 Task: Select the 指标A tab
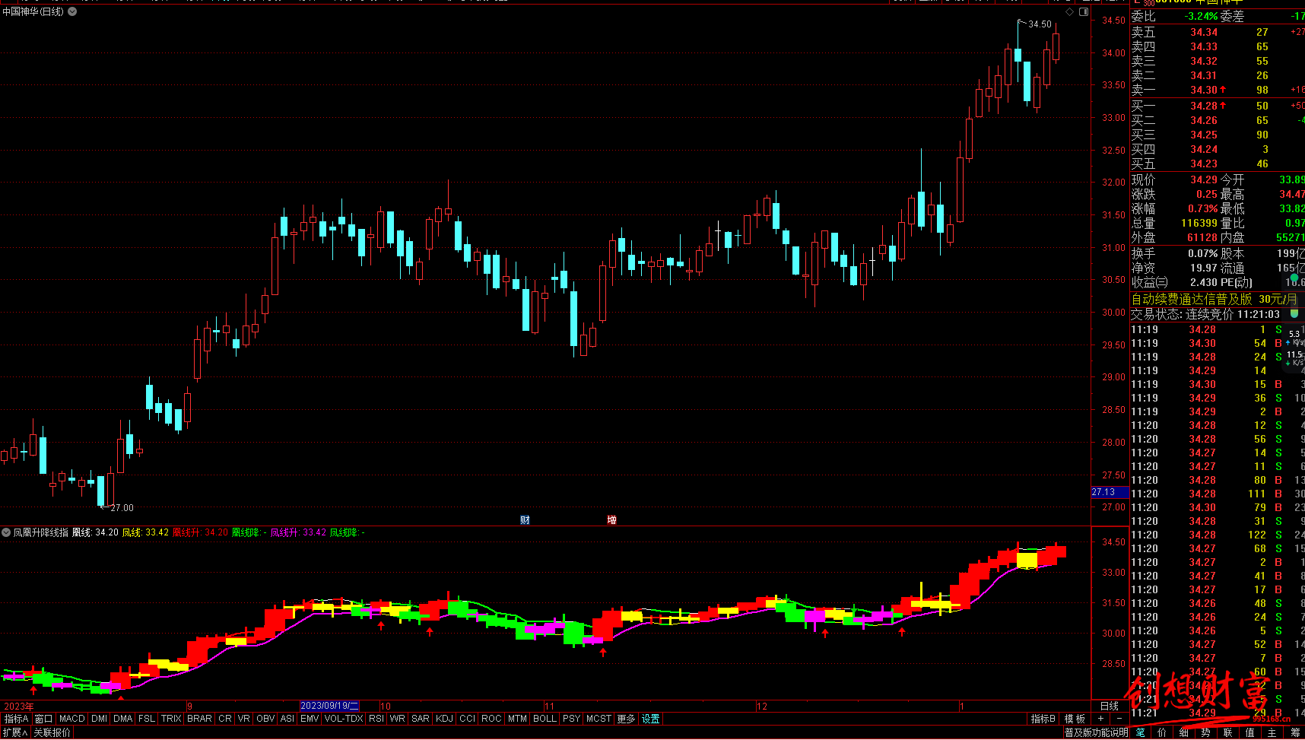point(16,719)
